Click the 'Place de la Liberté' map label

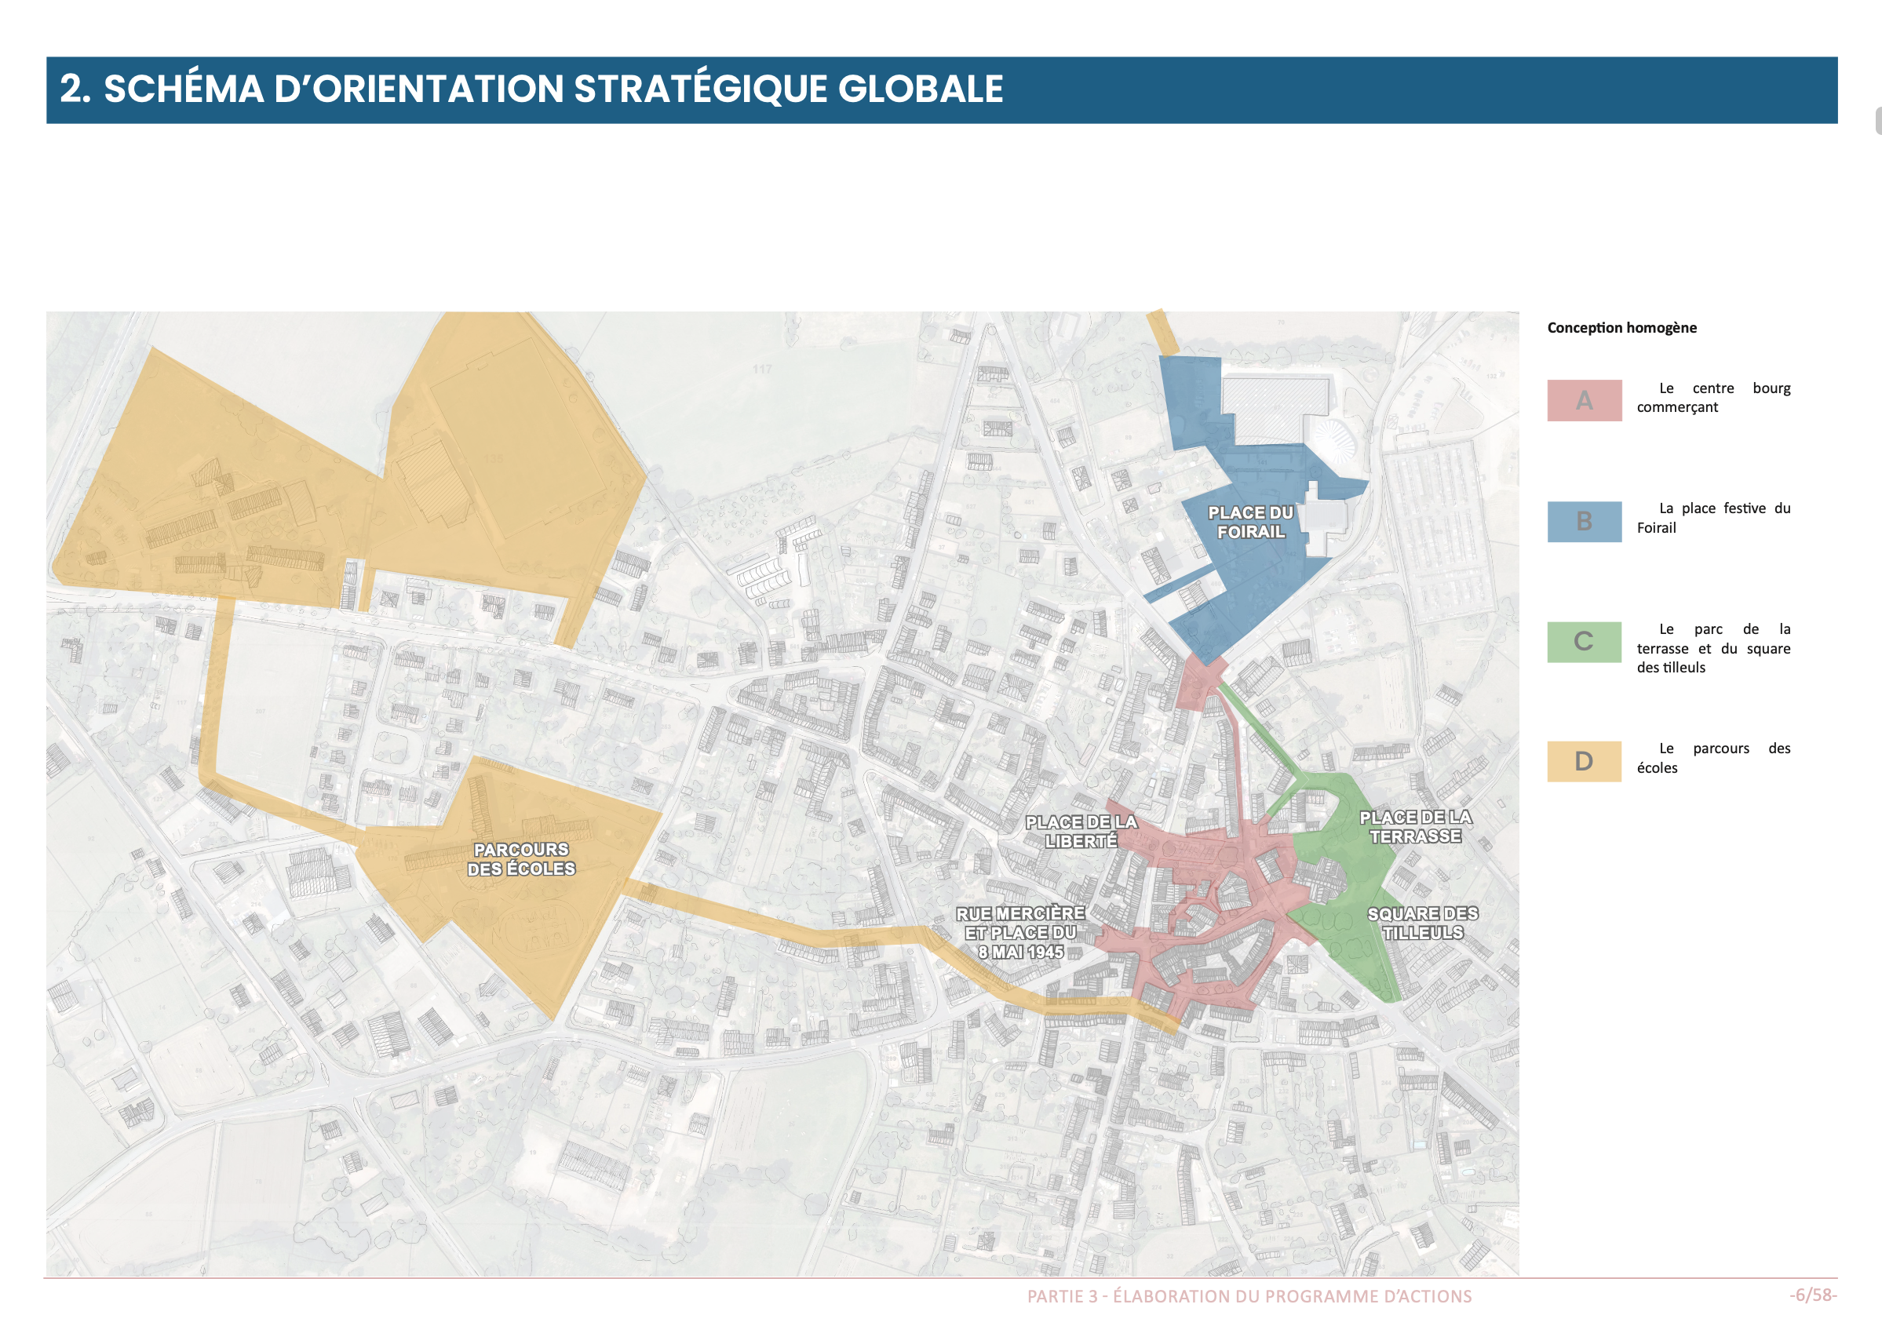pos(1081,831)
